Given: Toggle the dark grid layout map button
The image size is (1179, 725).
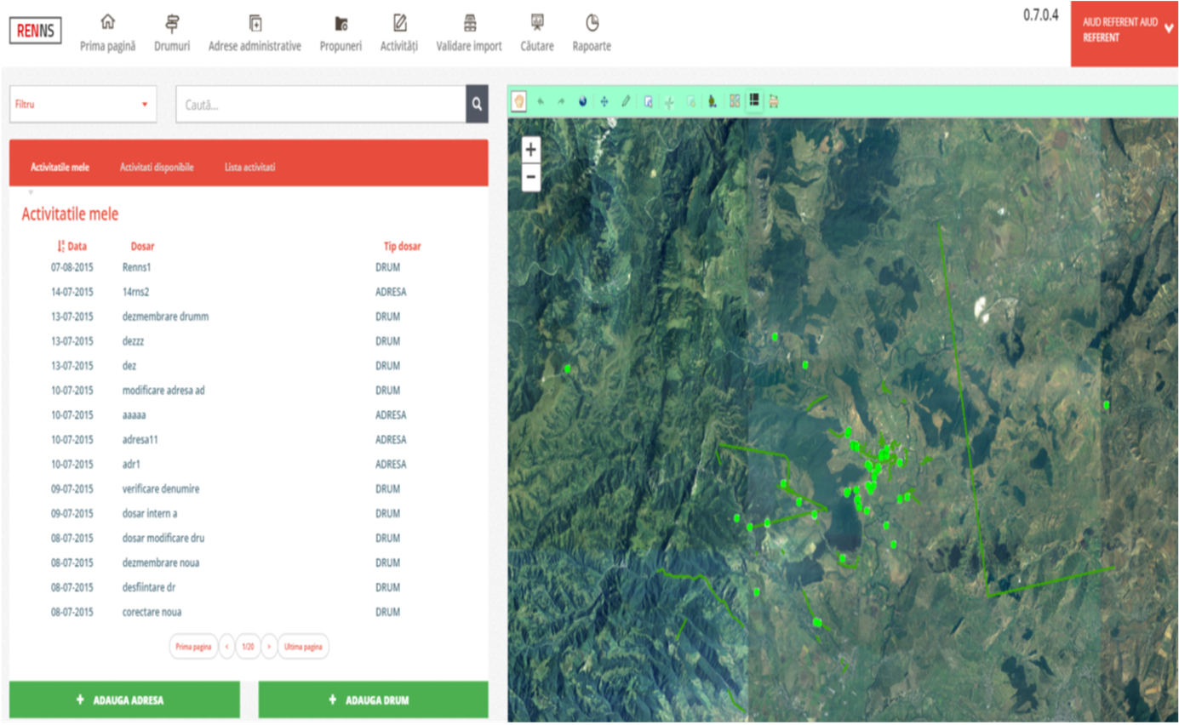Looking at the screenshot, I should click(754, 100).
